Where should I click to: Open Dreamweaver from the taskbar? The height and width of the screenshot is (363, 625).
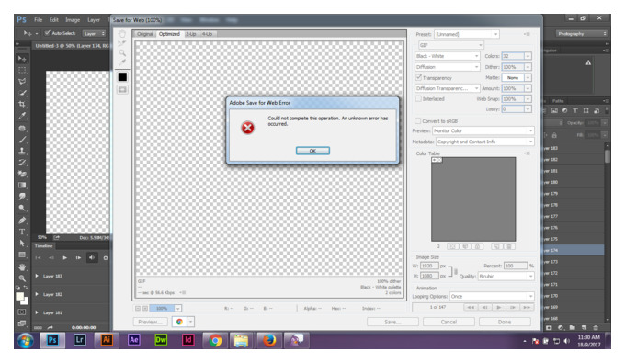pos(161,340)
